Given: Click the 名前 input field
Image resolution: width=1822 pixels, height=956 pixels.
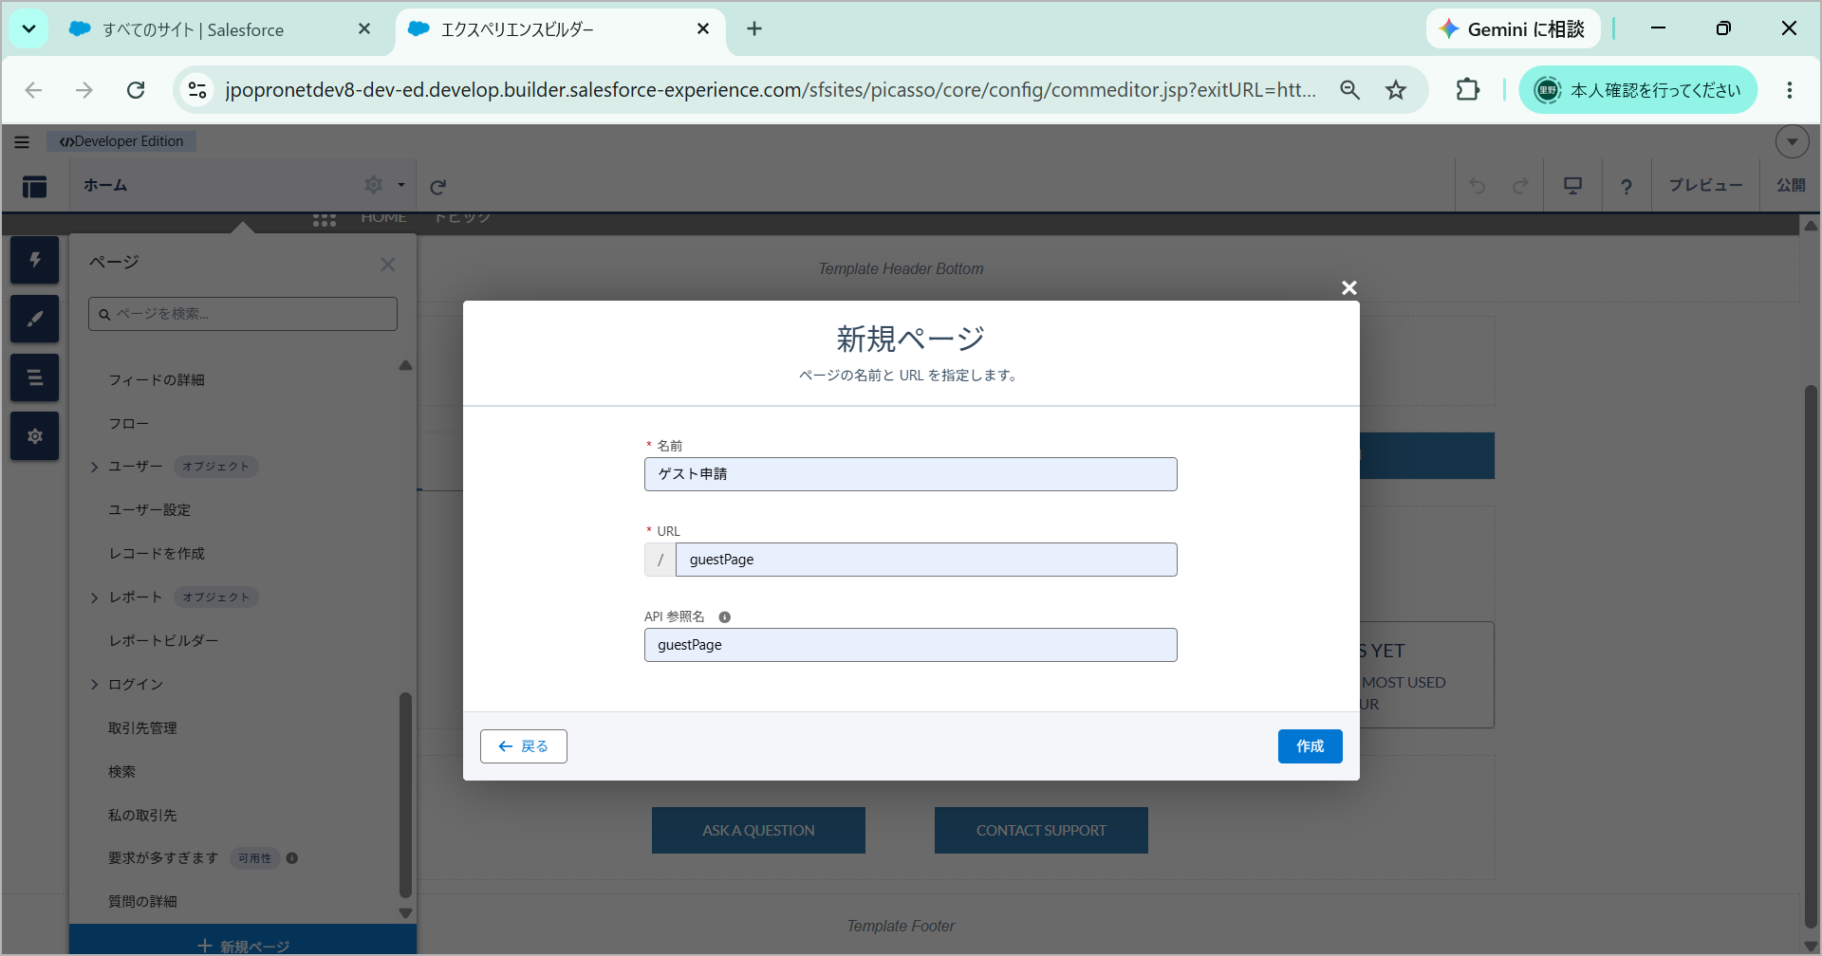Looking at the screenshot, I should 911,474.
